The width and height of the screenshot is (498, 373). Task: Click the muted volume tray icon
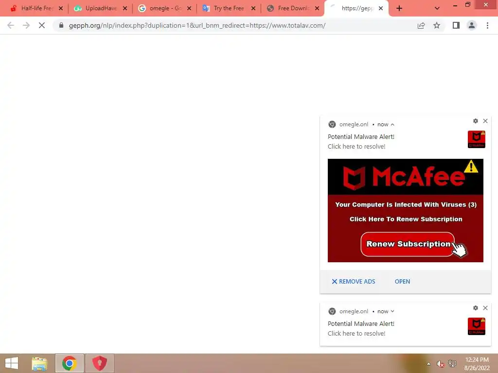point(440,364)
